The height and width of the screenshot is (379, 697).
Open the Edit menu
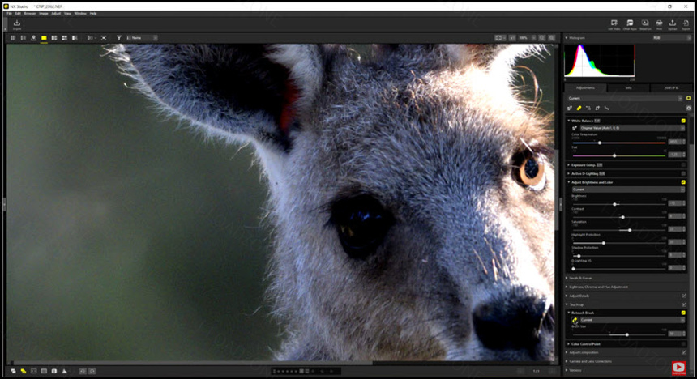(18, 14)
